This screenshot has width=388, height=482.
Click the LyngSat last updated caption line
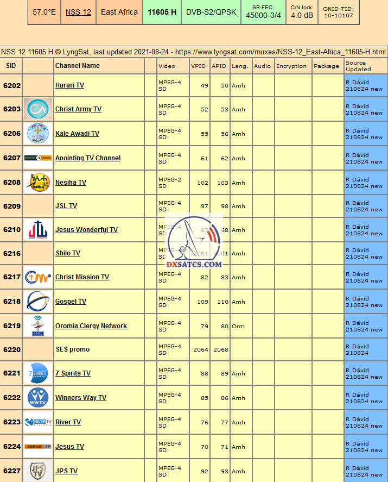[193, 52]
